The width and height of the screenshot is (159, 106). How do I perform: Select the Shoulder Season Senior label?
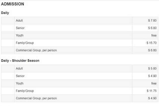tap(20, 76)
